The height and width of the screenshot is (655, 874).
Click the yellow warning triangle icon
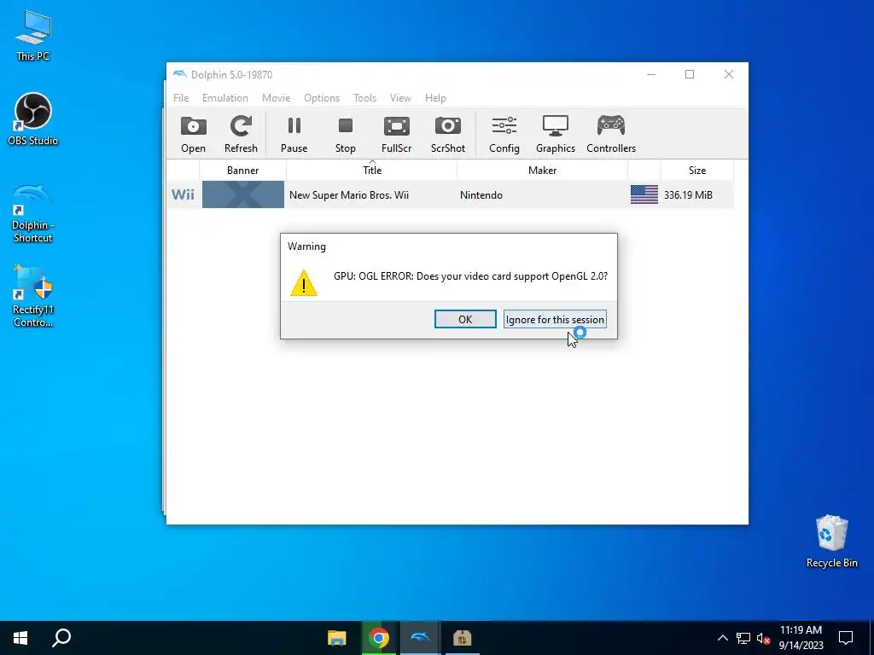pyautogui.click(x=304, y=283)
